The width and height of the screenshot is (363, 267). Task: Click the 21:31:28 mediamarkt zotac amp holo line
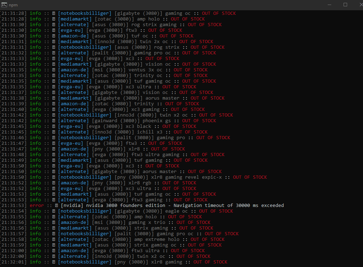(102, 19)
